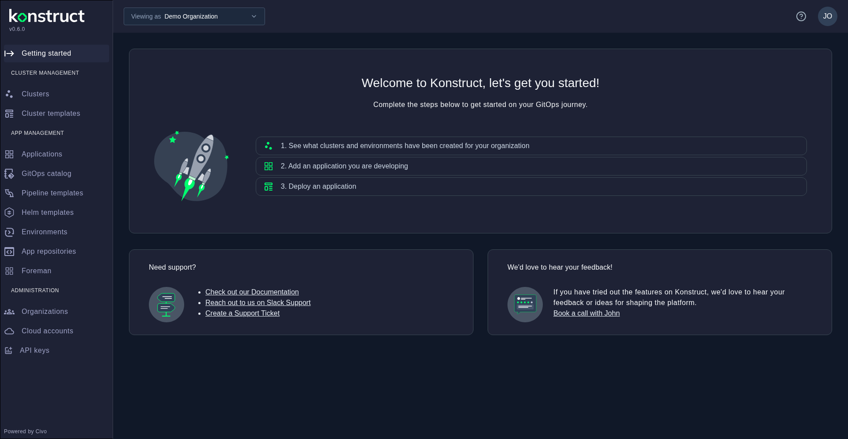Click the green clusters icon in step 1
Screen dimensions: 848x439
pyautogui.click(x=269, y=146)
